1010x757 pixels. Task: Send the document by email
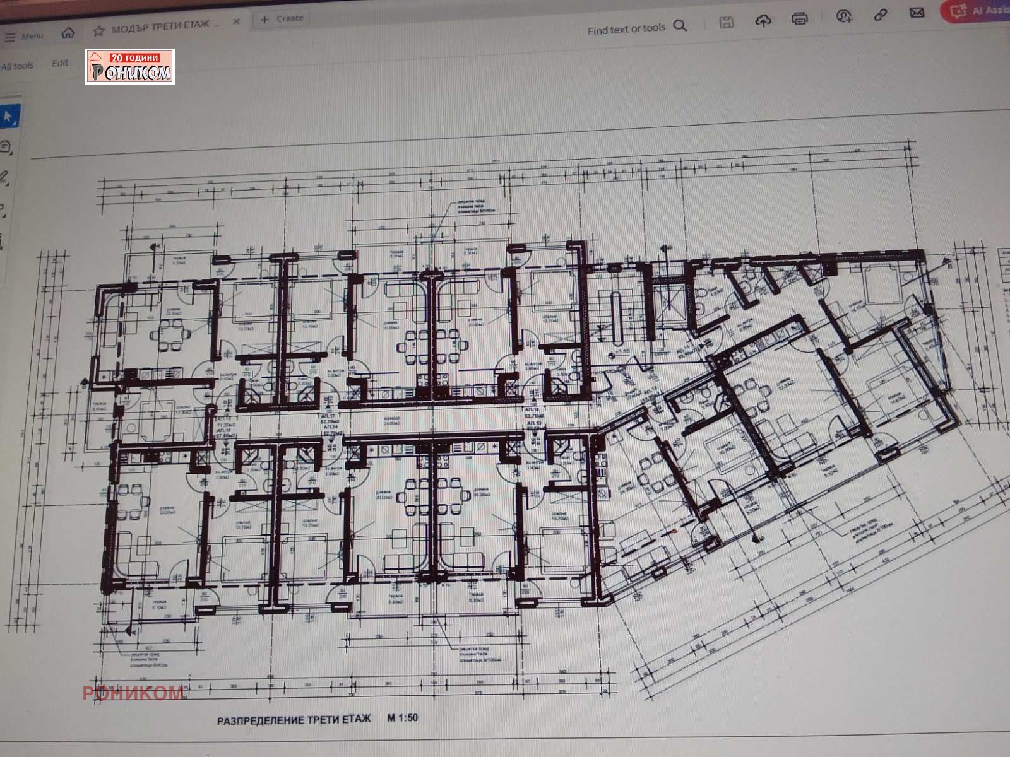click(x=917, y=13)
